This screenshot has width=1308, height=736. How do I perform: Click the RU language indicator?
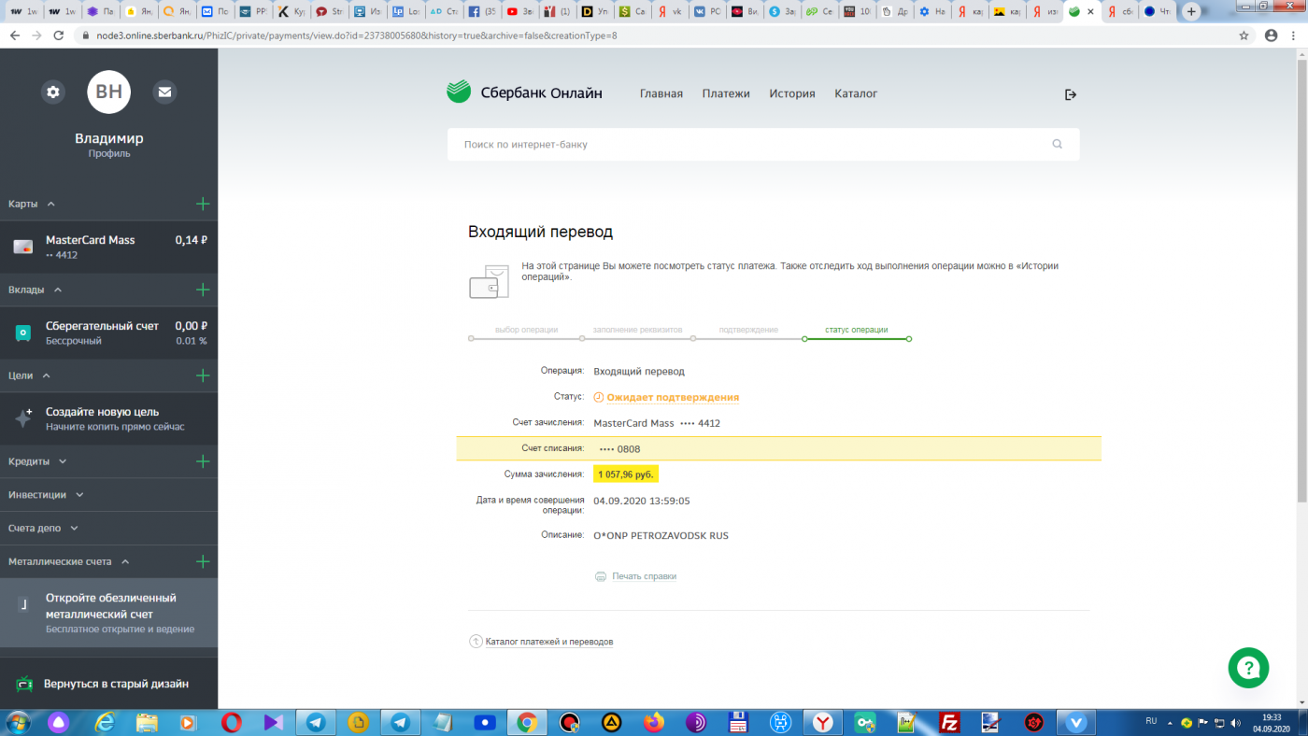1151,721
